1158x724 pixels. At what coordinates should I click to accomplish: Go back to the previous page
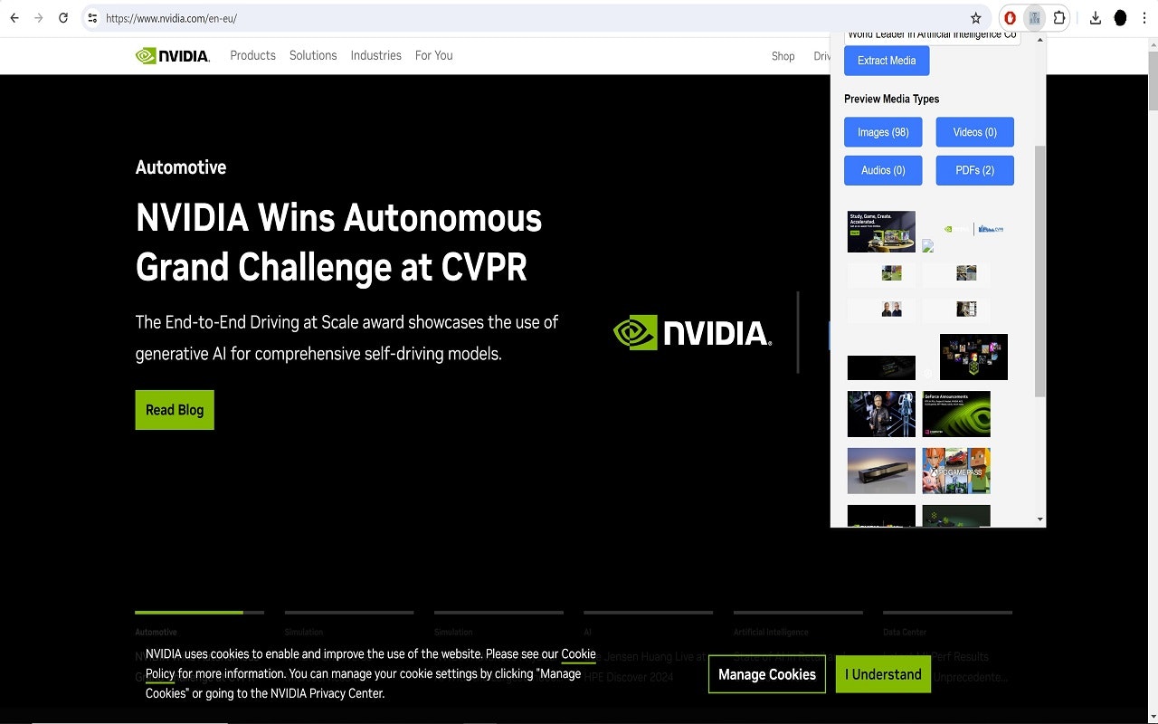[14, 18]
